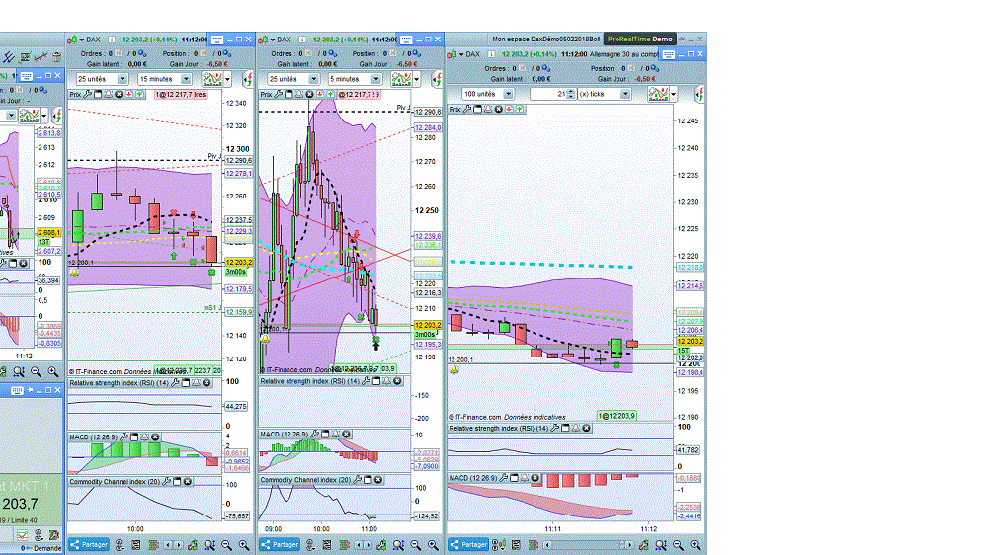This screenshot has height=555, width=988.
Task: Click MACD alert bell in 5 minutes chart
Action: (x=336, y=435)
